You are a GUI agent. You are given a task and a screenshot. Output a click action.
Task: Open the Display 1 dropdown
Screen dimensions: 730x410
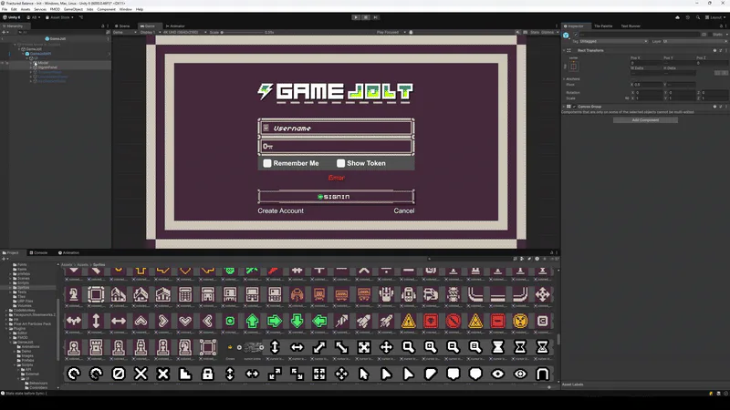(x=149, y=33)
